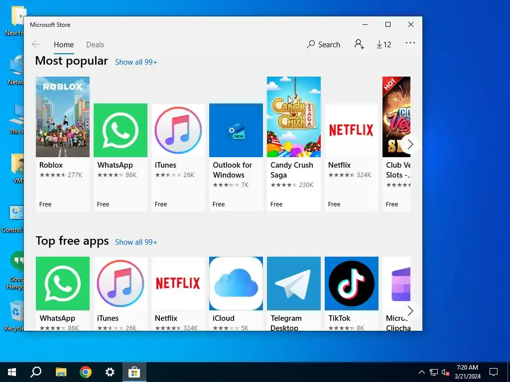Open the See more ellipsis menu
Image resolution: width=510 pixels, height=382 pixels.
tap(410, 43)
